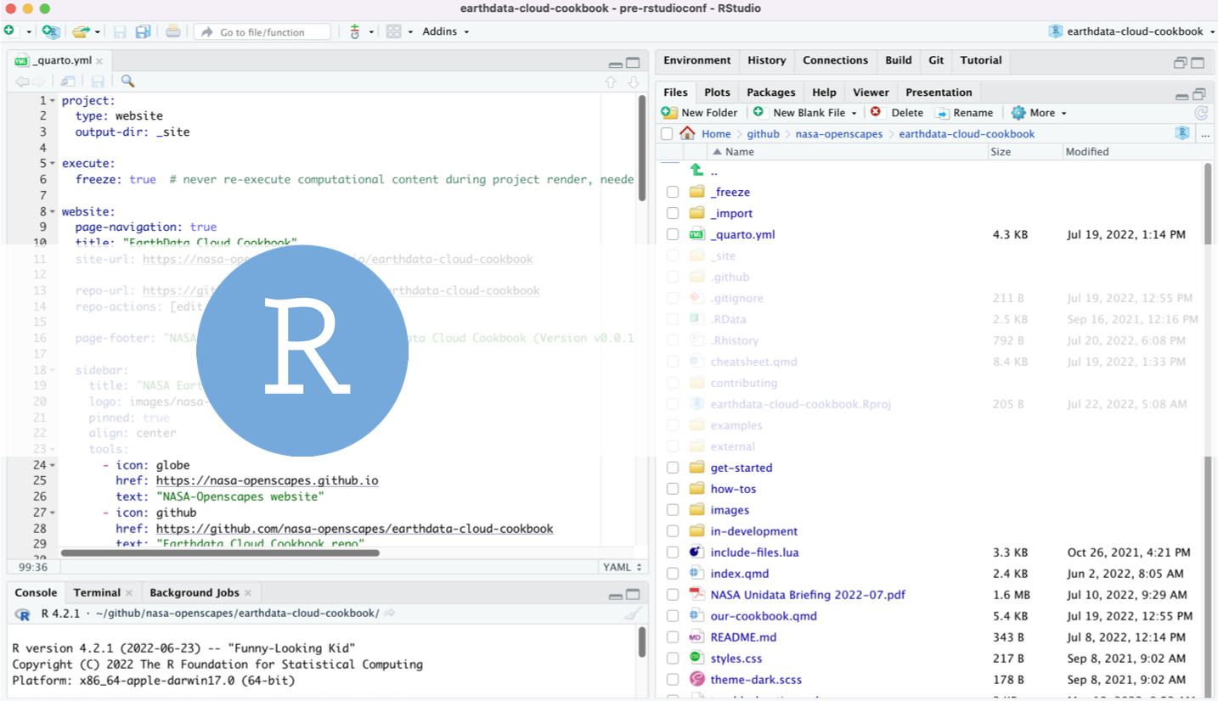This screenshot has width=1218, height=701.
Task: Create a new file with the leftmost toolbar icon
Action: coord(12,30)
